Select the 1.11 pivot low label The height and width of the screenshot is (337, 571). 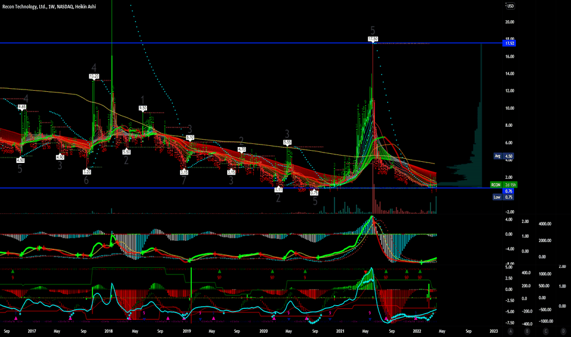[278, 189]
